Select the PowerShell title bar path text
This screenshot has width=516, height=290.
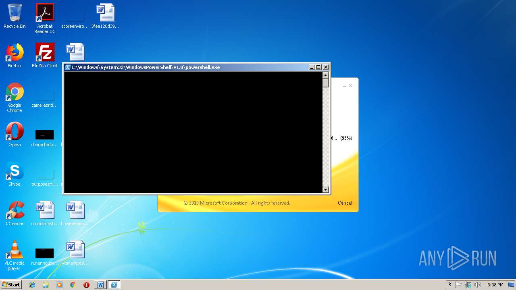146,67
